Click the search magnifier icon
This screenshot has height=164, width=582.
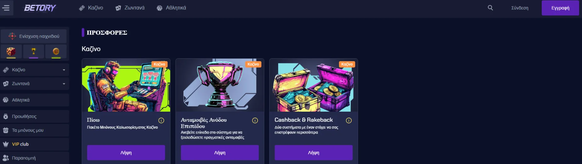pyautogui.click(x=490, y=8)
